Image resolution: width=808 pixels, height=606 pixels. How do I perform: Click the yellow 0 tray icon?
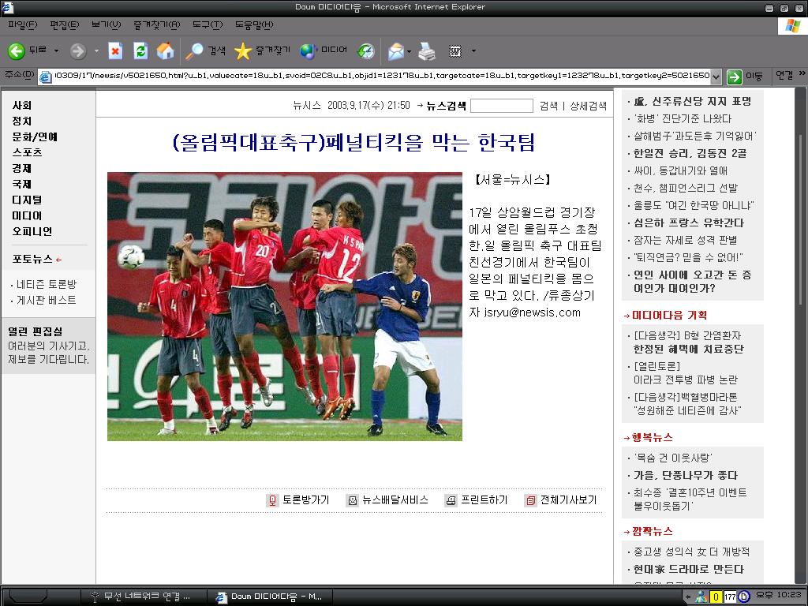[715, 597]
